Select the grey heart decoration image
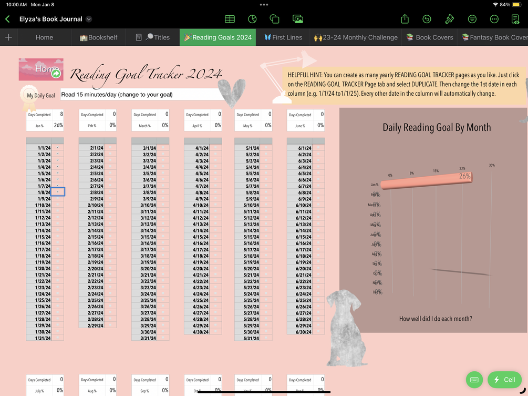Screen dimensions: 528x396 [232, 93]
